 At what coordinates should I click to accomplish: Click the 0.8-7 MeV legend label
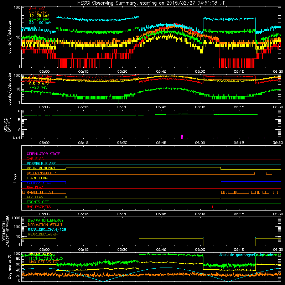tap(39, 84)
